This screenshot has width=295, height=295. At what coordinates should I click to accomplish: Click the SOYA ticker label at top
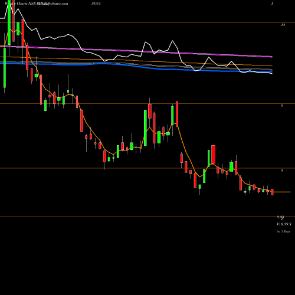[96, 4]
